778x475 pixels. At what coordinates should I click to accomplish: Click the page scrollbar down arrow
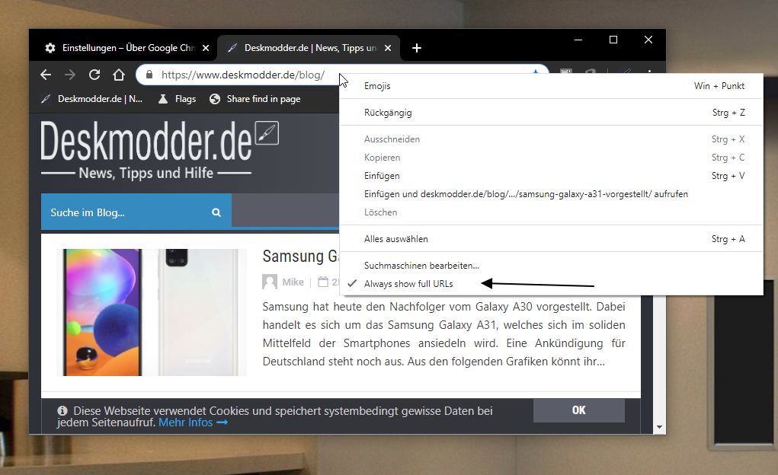pos(659,427)
